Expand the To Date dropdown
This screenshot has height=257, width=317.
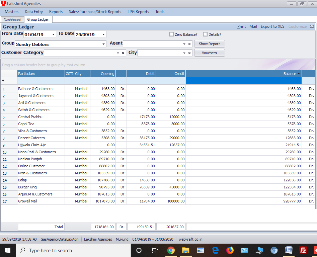tap(103, 34)
